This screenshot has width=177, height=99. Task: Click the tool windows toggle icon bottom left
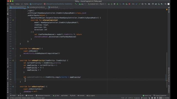pyautogui.click(x=8, y=98)
